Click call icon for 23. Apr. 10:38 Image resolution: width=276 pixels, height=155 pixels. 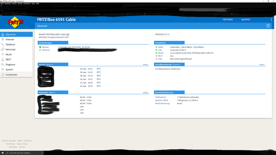click(99, 82)
